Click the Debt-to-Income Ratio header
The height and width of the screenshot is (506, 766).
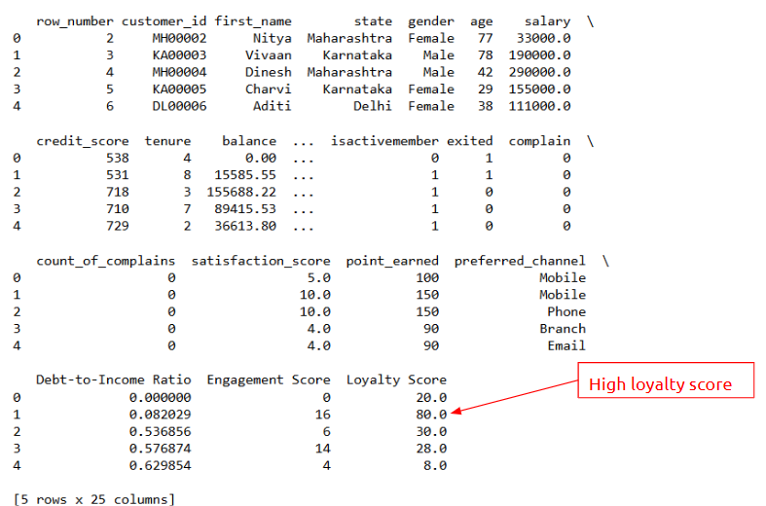tap(113, 380)
